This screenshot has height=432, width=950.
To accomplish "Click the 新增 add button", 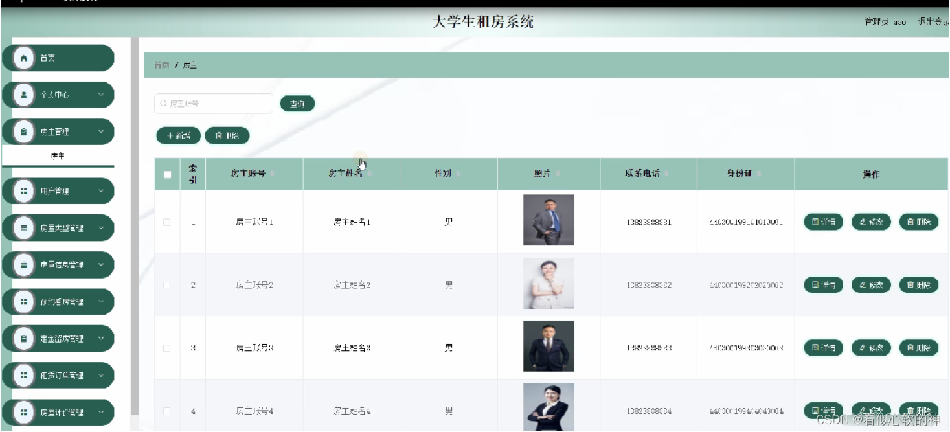I will point(179,135).
